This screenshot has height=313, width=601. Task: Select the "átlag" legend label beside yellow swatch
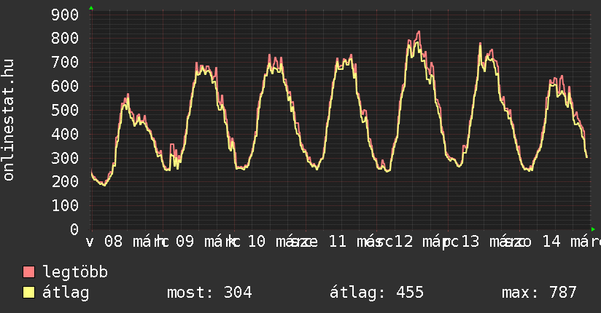[66, 293]
